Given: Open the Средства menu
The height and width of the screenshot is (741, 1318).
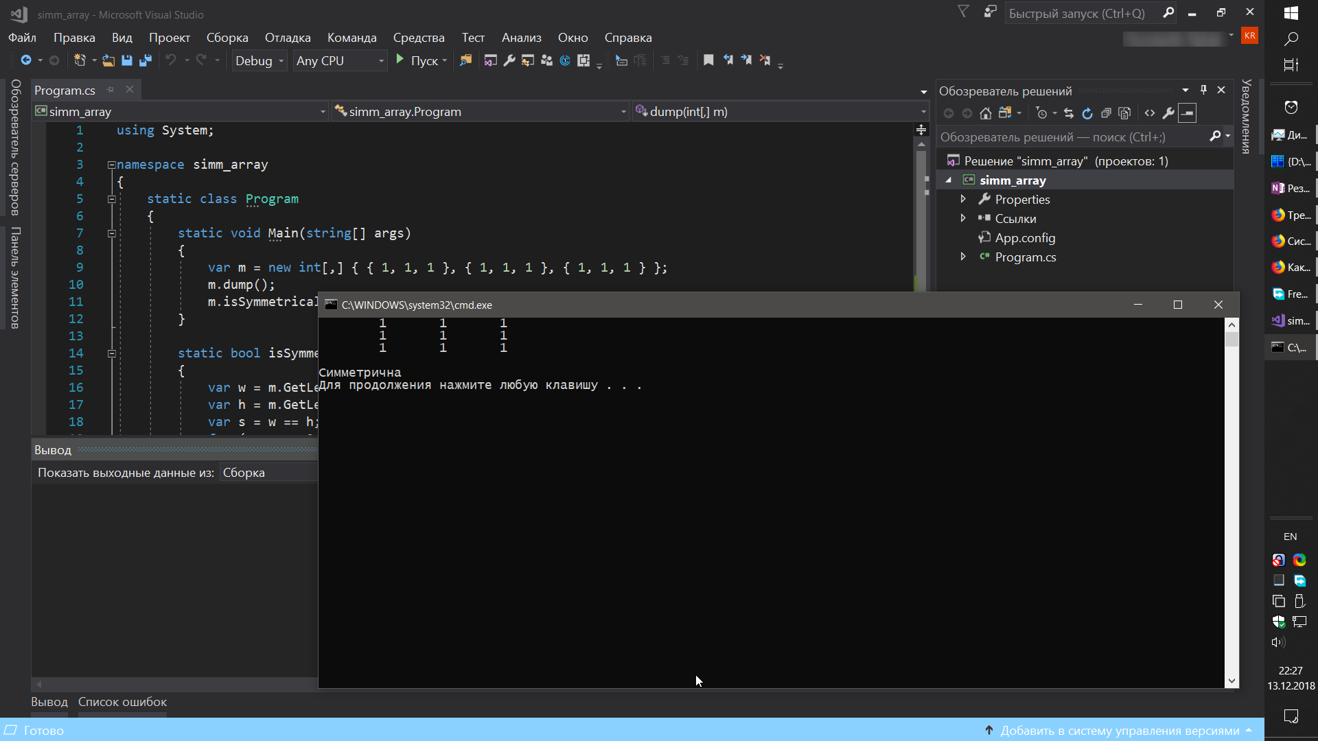Looking at the screenshot, I should coord(419,38).
